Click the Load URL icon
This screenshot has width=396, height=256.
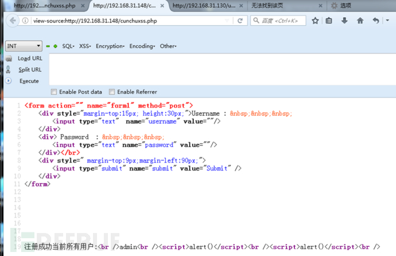coord(9,59)
